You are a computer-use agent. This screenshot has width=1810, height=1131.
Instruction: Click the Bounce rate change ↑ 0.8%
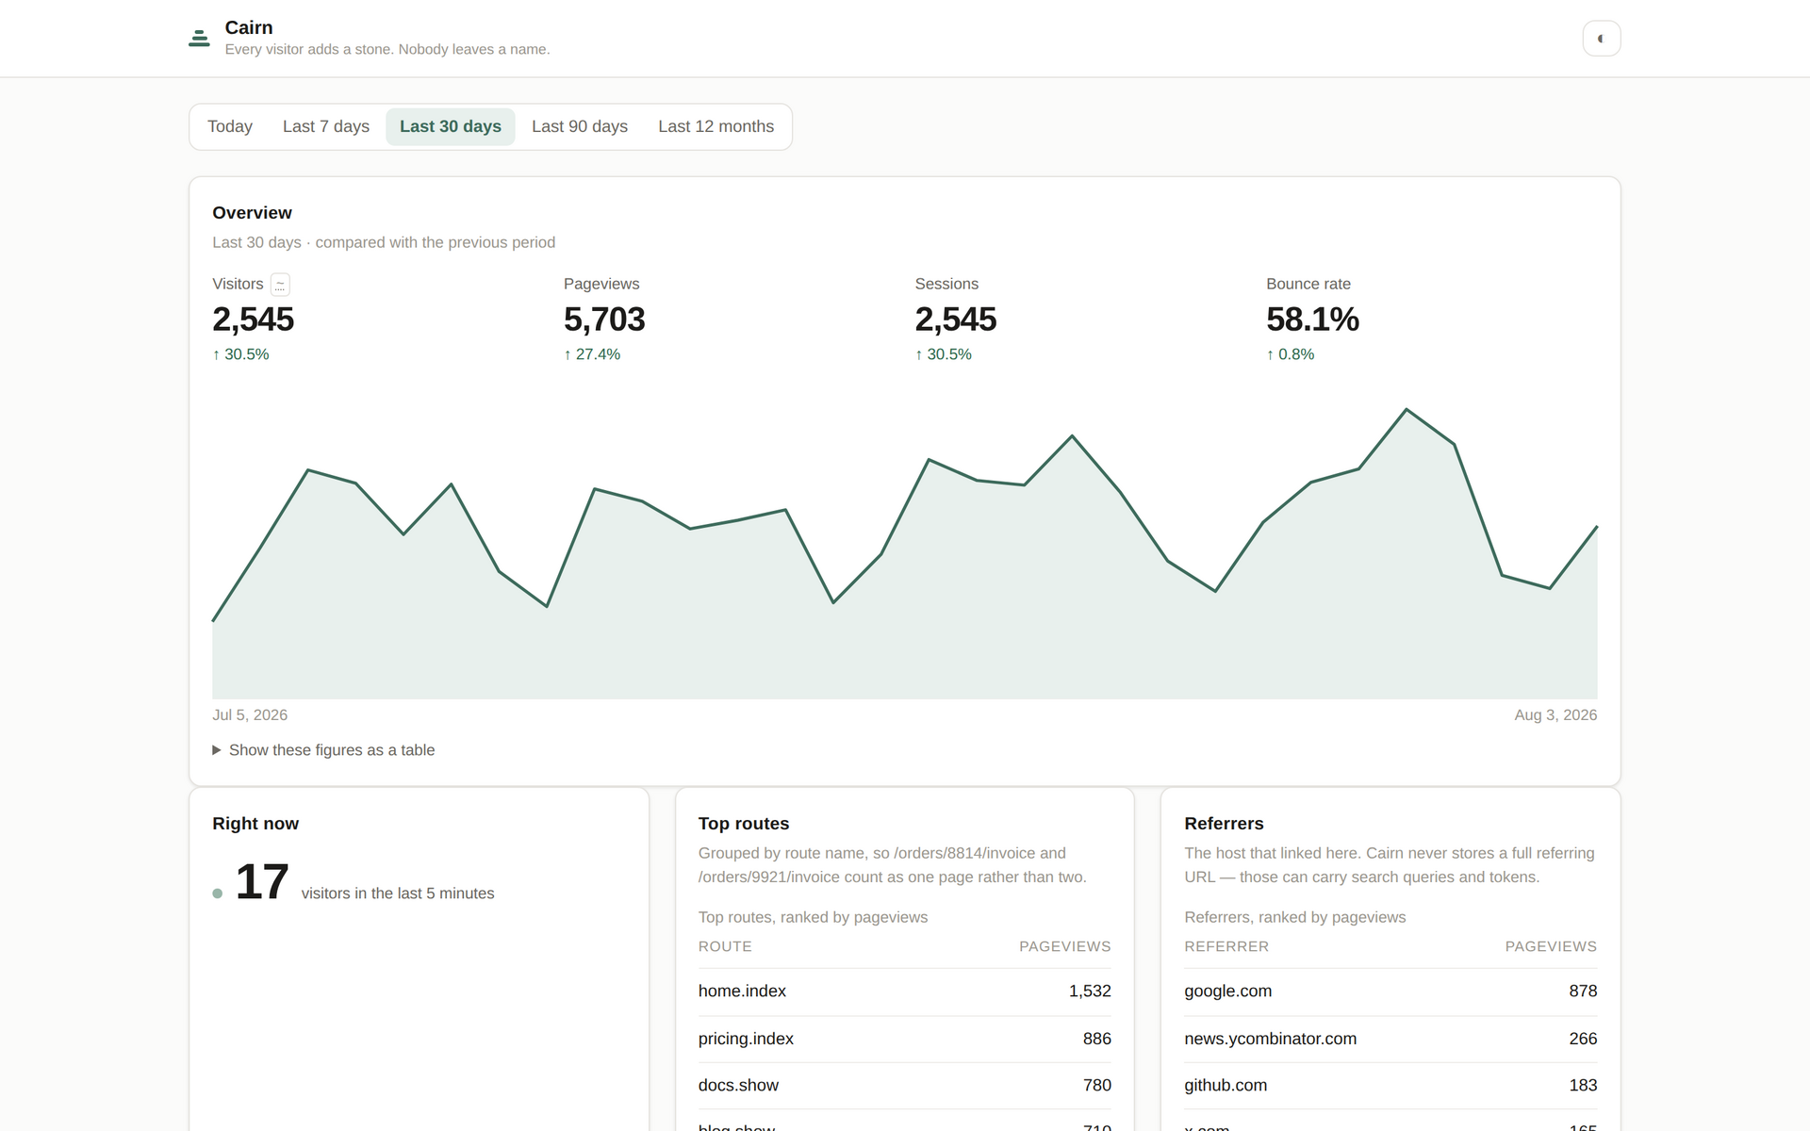point(1290,354)
